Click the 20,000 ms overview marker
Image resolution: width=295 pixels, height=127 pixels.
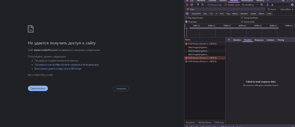coord(242,26)
